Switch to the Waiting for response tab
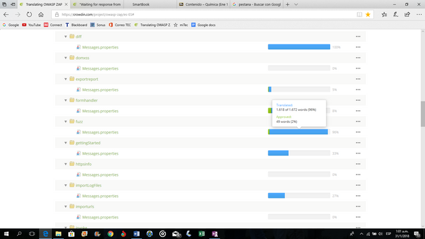425x239 pixels. [x=98, y=5]
